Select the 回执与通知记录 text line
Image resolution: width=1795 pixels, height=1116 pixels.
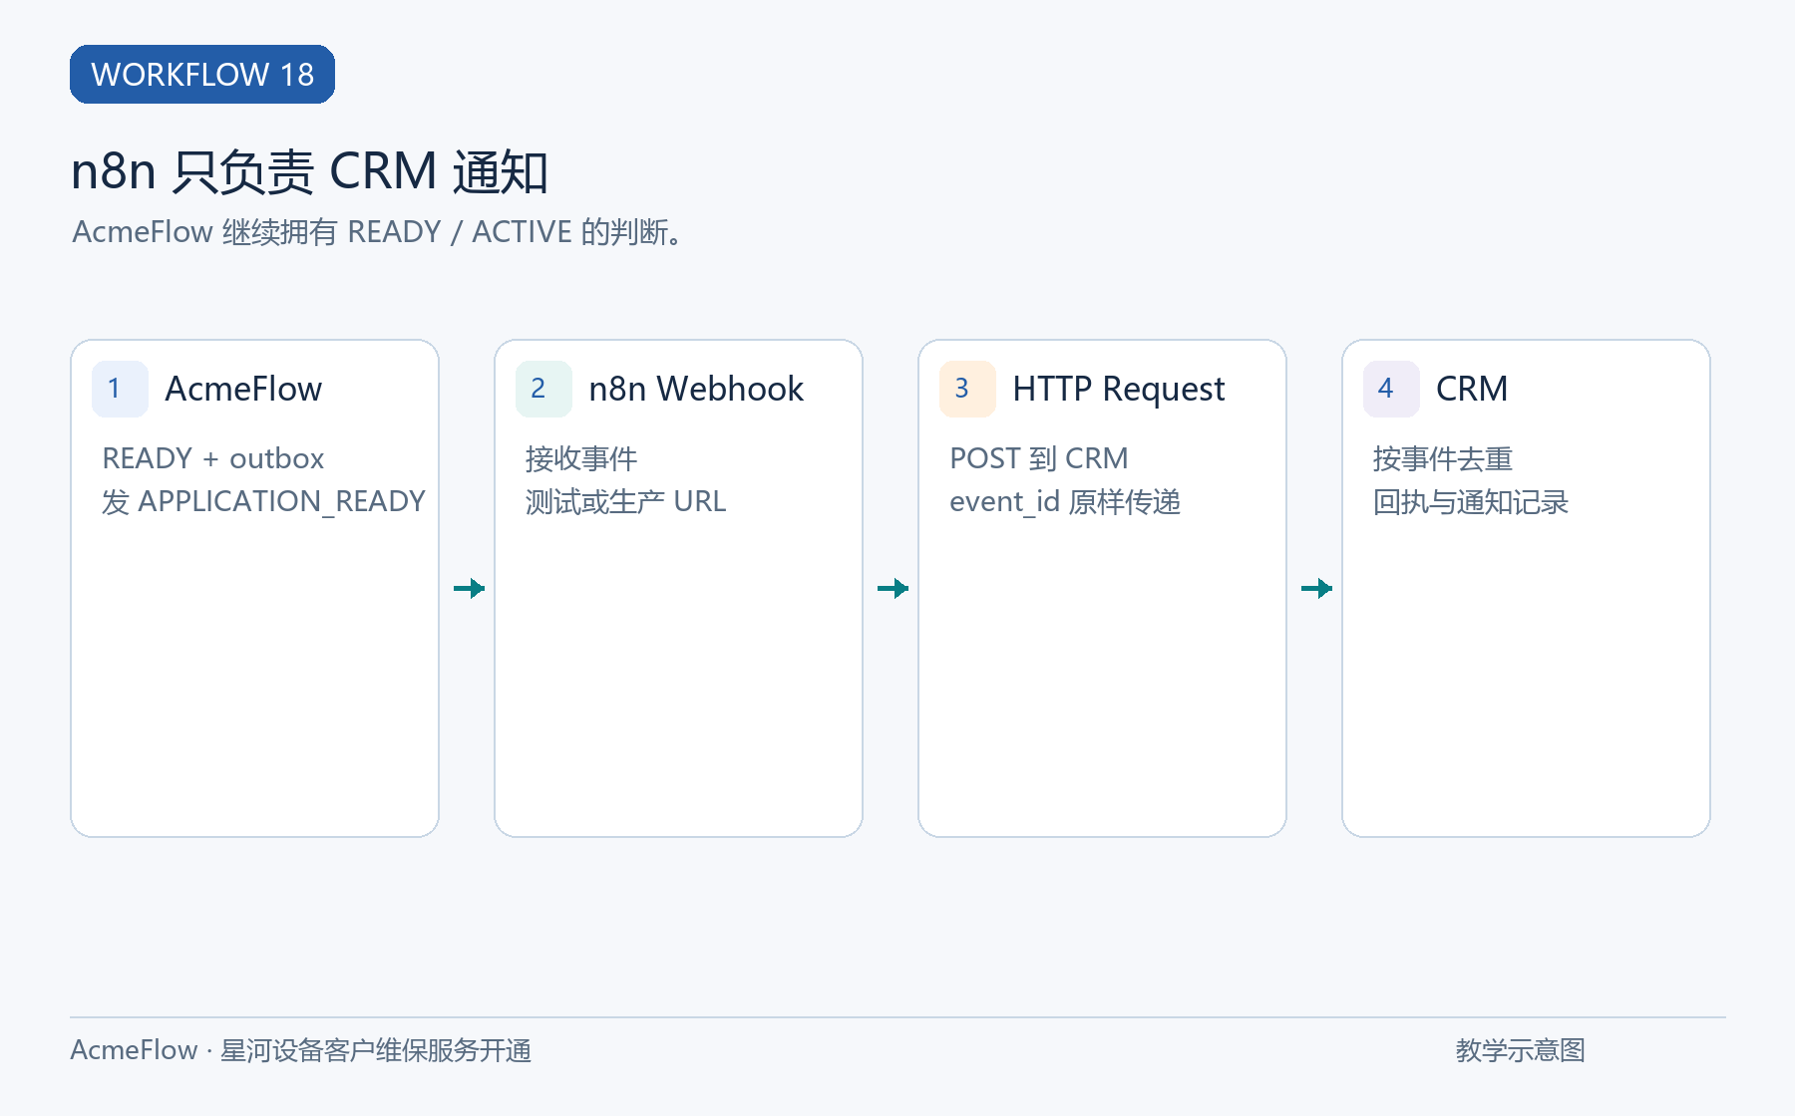point(1471,501)
